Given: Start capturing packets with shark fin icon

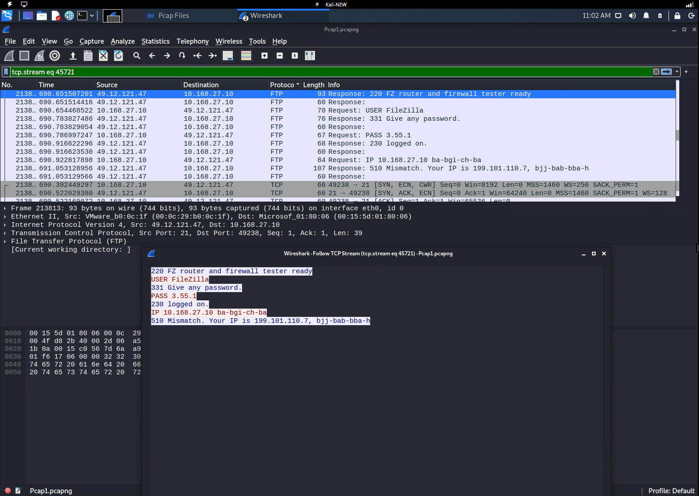Looking at the screenshot, I should click(9, 56).
